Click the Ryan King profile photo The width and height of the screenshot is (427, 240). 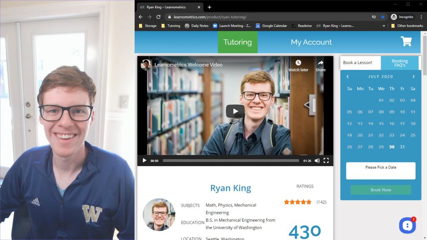pos(159,215)
